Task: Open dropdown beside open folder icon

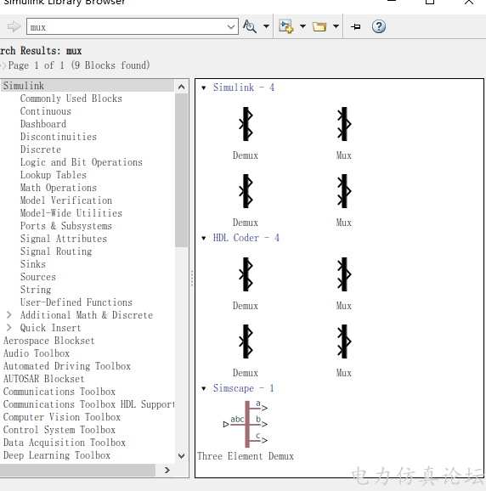Action: [x=336, y=26]
